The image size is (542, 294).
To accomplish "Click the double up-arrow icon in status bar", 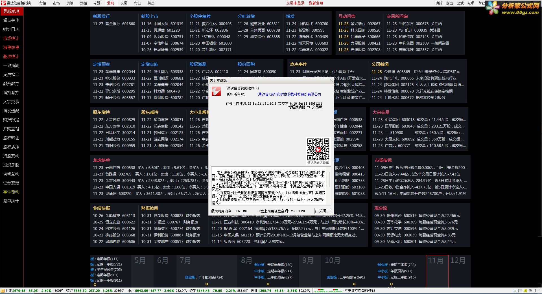I will click(536, 291).
